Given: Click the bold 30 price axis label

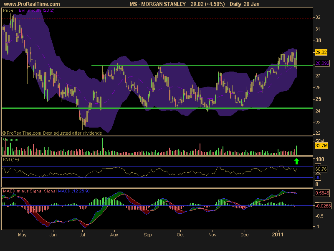Looking at the screenshot, I should click(318, 41).
